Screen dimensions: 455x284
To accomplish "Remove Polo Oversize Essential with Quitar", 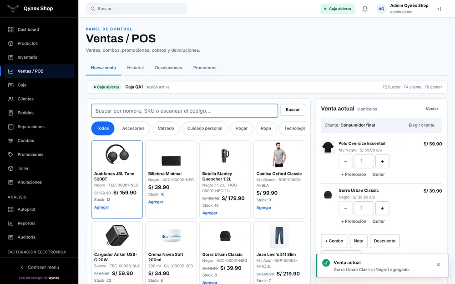I will point(379,174).
